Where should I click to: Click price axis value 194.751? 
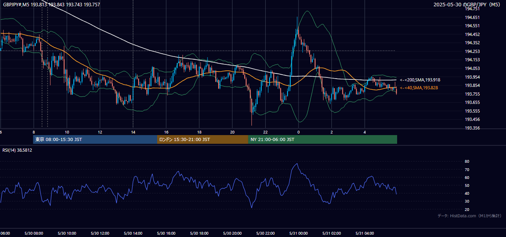[472, 9]
